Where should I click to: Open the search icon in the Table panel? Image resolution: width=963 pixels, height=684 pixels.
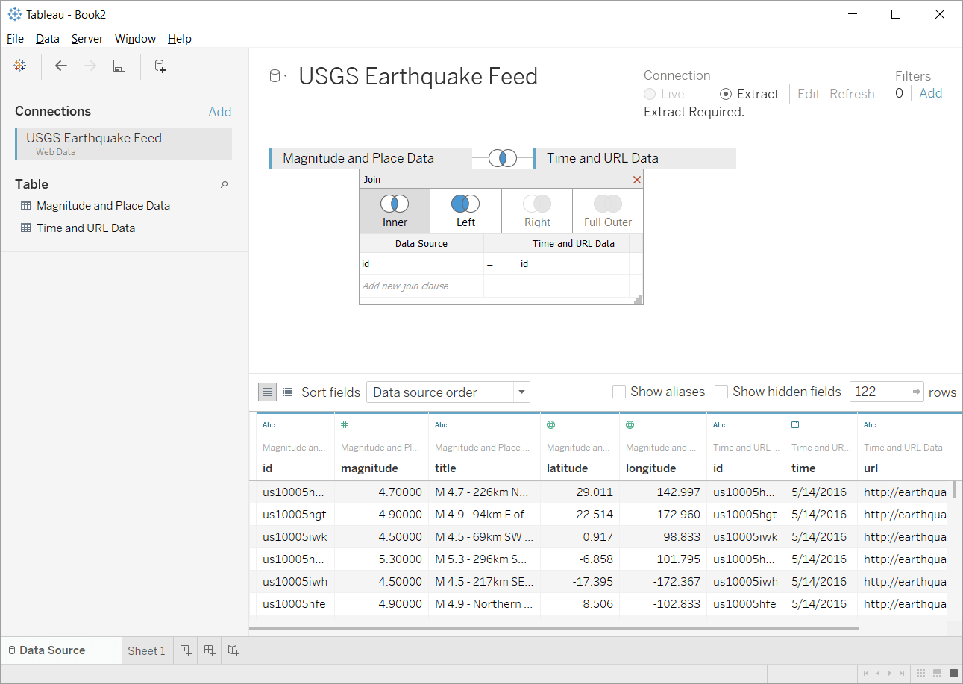224,183
